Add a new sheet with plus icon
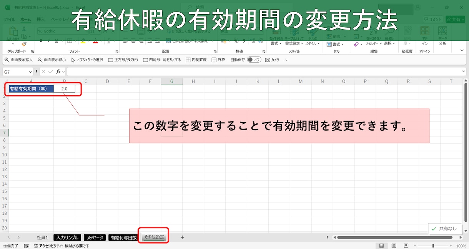Image resolution: width=469 pixels, height=249 pixels. [182, 237]
